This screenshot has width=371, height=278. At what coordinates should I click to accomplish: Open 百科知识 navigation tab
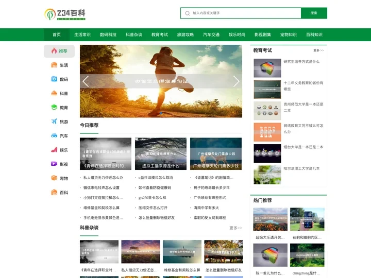[314, 35]
